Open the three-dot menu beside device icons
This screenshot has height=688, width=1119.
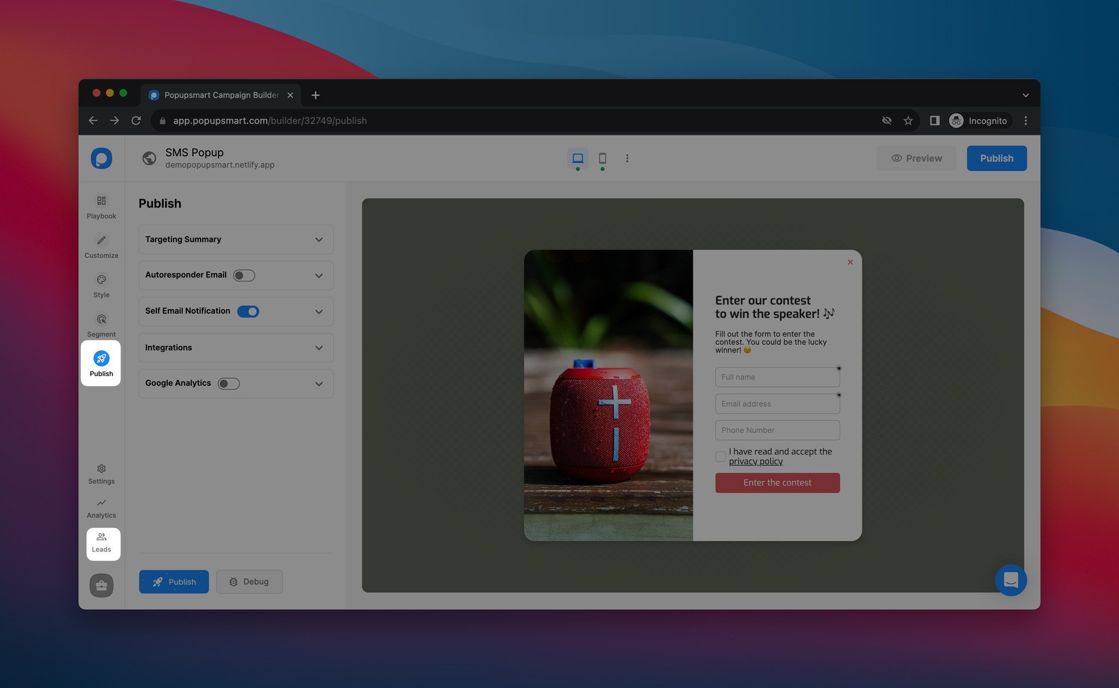627,158
